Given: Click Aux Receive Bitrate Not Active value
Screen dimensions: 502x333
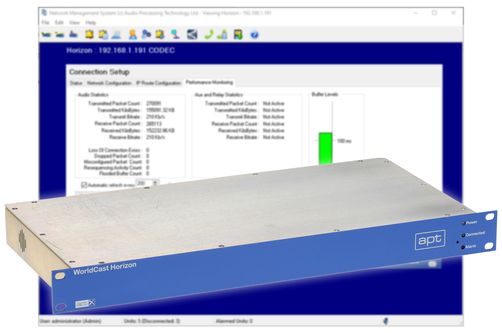Looking at the screenshot, I should point(274,137).
